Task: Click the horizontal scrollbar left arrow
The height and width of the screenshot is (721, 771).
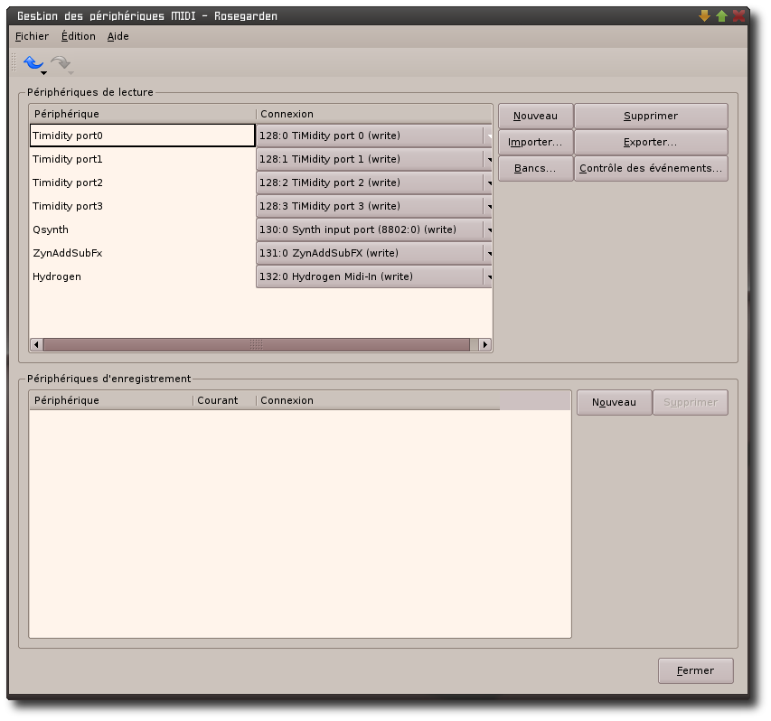Action: pyautogui.click(x=36, y=344)
